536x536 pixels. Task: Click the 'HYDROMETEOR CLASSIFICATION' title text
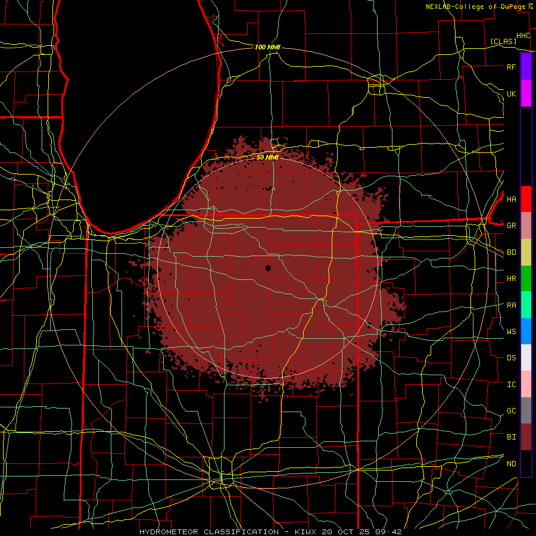pos(209,532)
